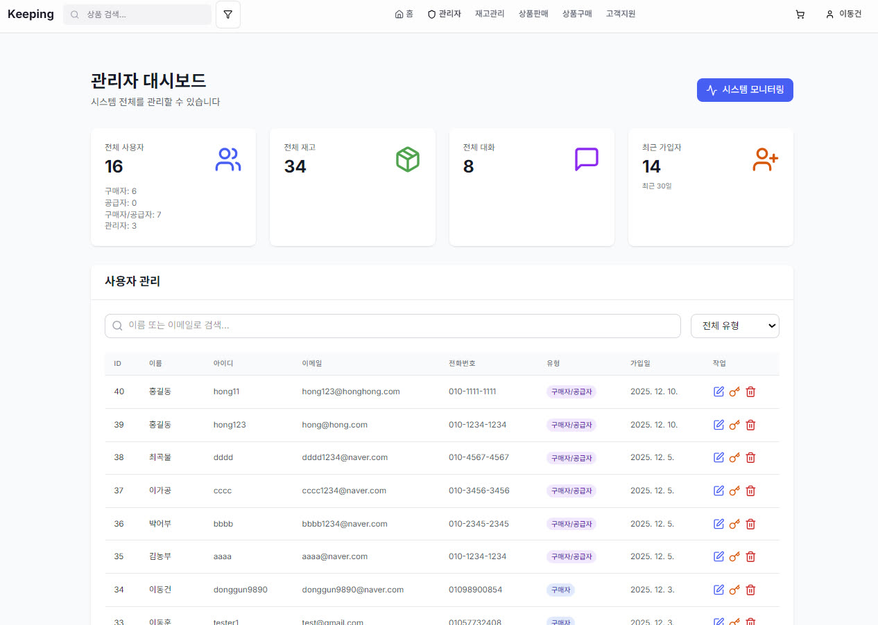Click key icon for user dddd
Image resolution: width=878 pixels, height=625 pixels.
[734, 457]
